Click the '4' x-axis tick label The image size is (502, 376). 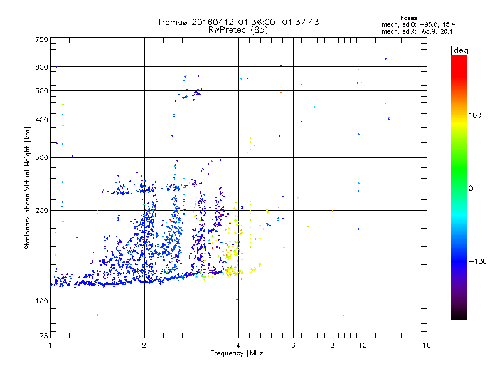238,345
